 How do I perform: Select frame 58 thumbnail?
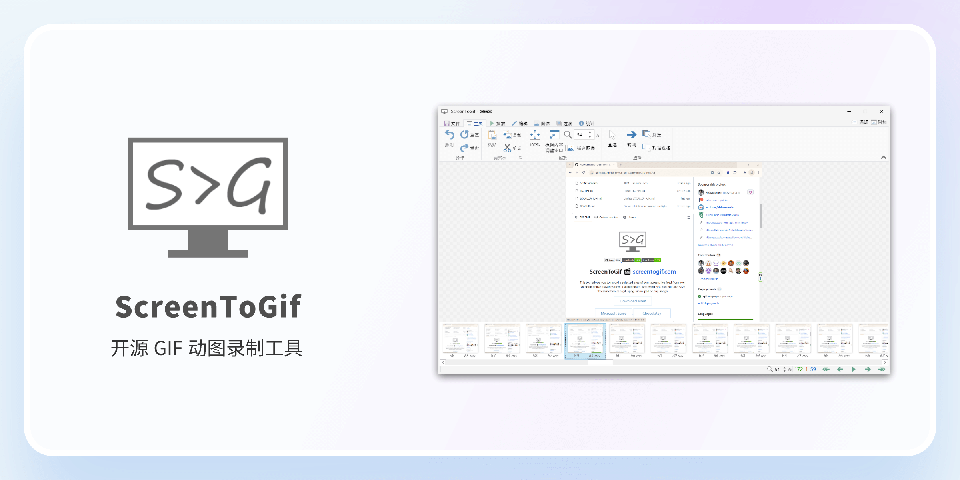pyautogui.click(x=544, y=341)
